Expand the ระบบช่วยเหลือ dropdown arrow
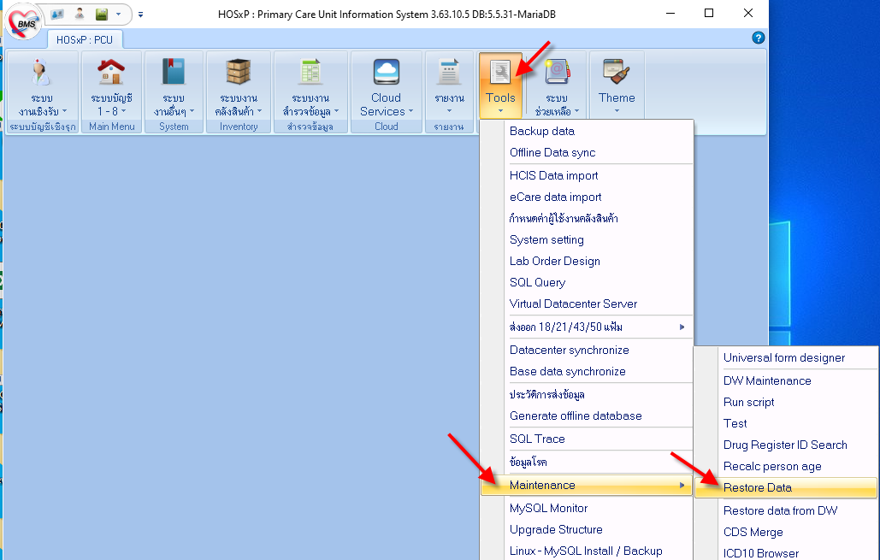The height and width of the screenshot is (560, 880). point(576,111)
